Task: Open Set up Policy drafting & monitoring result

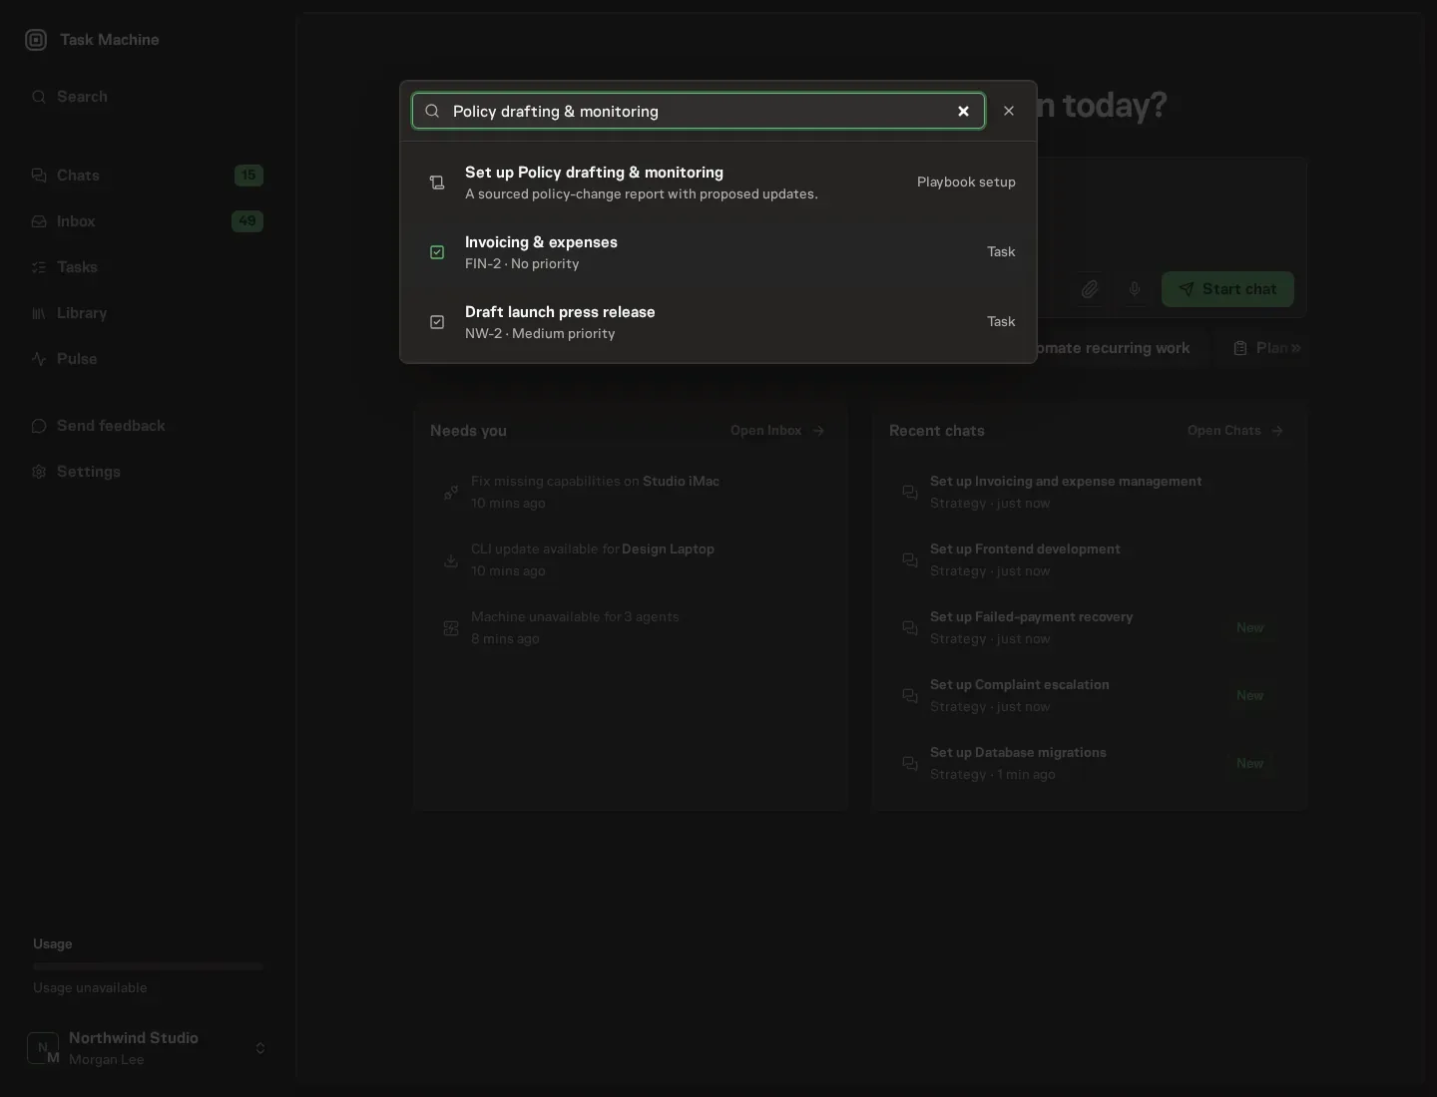Action: point(718,183)
